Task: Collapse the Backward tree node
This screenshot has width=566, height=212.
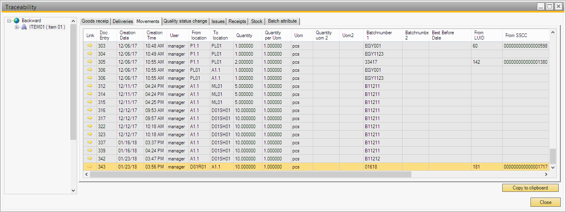Action: 9,21
